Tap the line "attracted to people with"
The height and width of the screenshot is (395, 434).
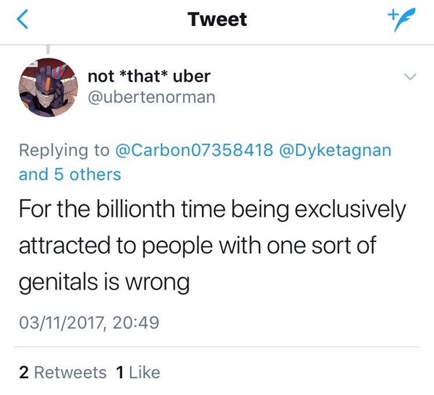(195, 246)
